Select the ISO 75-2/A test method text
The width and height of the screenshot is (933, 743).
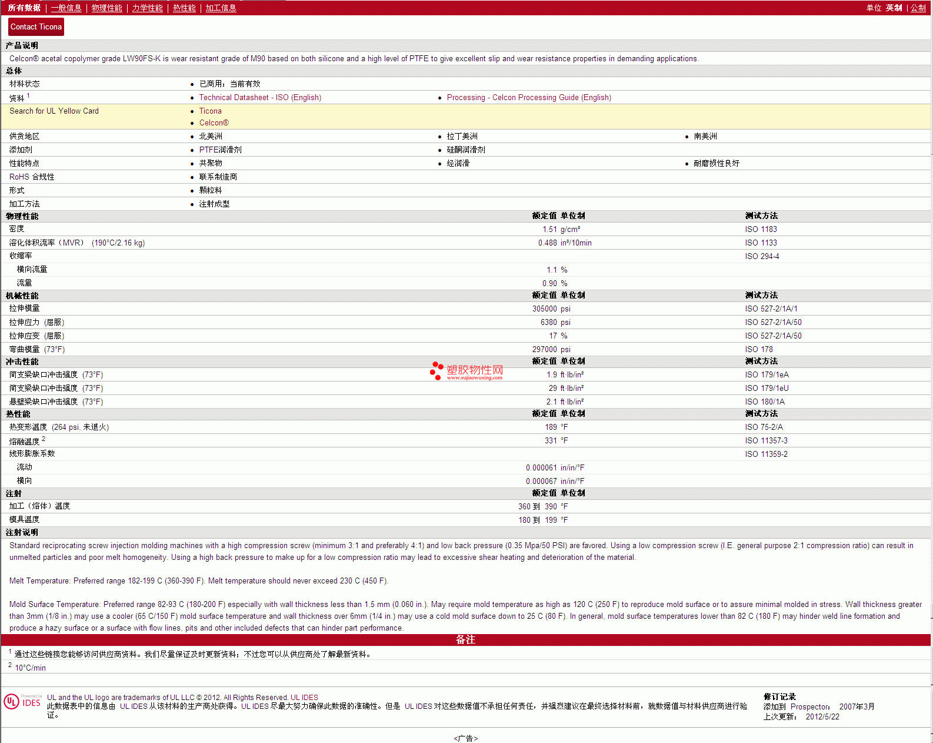pos(764,427)
